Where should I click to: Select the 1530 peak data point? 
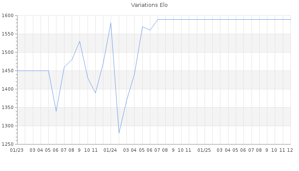79,41
